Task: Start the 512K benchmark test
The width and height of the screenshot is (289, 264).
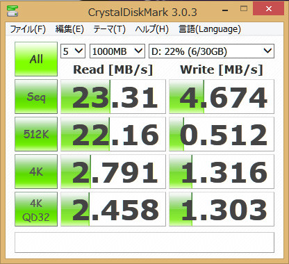Action: point(36,134)
